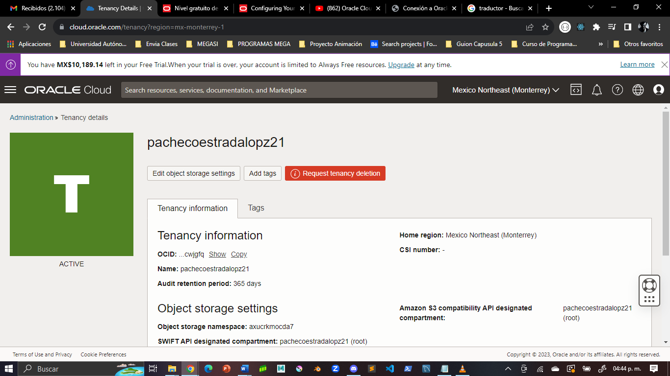The height and width of the screenshot is (376, 670).
Task: Click the Add tags button
Action: tap(262, 173)
